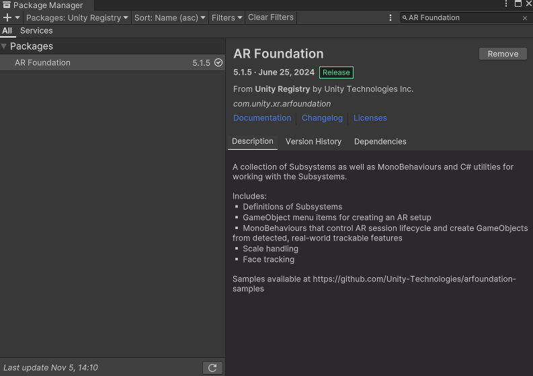
Task: Click the com.unity.xr.arfoundation package ID text
Action: [282, 103]
